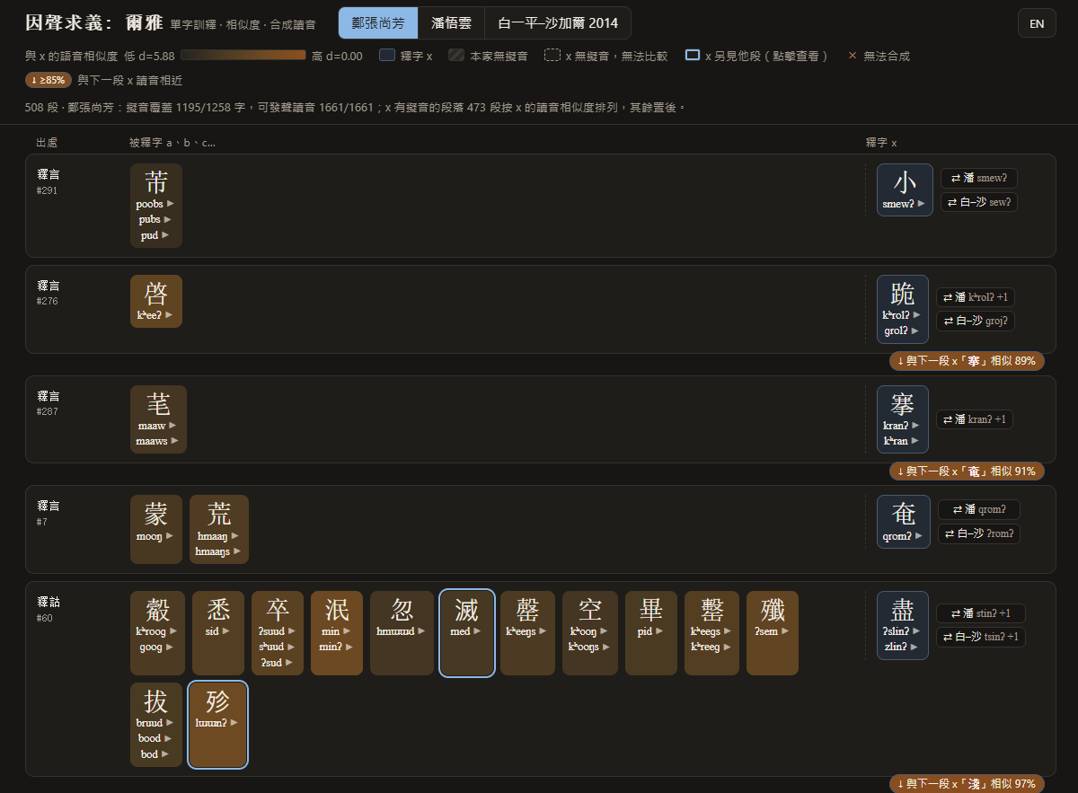The height and width of the screenshot is (793, 1078).
Task: Click the 因聲求義: 爾雅 page title
Action: coord(93,22)
